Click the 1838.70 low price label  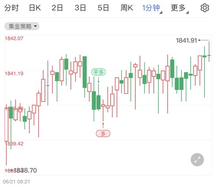(x=25, y=171)
